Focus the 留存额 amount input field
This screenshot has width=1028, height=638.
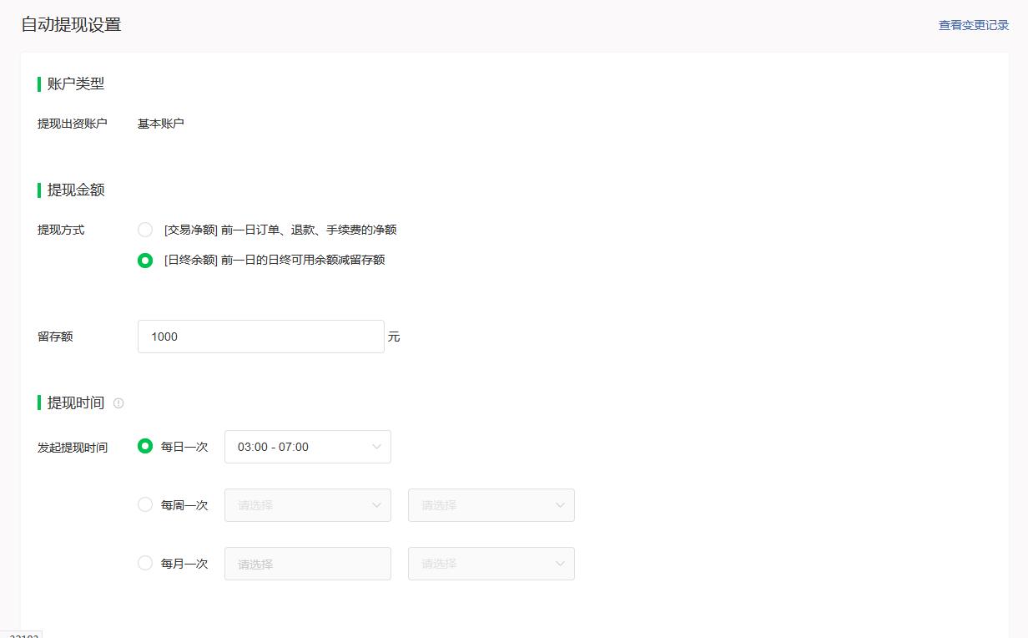tap(261, 337)
